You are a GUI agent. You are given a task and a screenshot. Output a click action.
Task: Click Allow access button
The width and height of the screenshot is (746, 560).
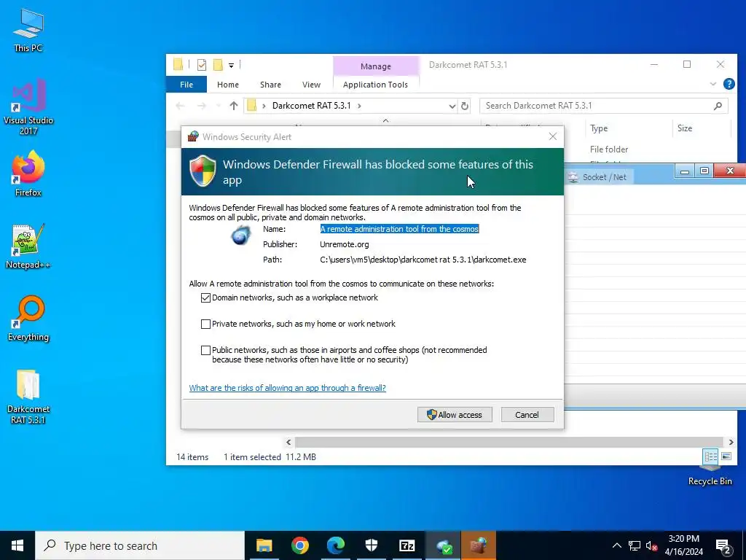[x=455, y=415]
